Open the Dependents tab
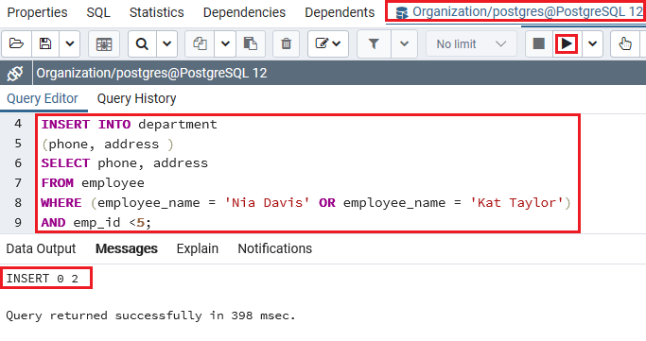 tap(340, 12)
